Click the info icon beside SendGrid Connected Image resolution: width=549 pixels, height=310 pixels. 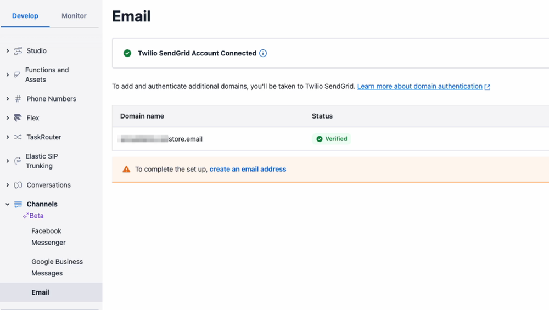coord(263,53)
